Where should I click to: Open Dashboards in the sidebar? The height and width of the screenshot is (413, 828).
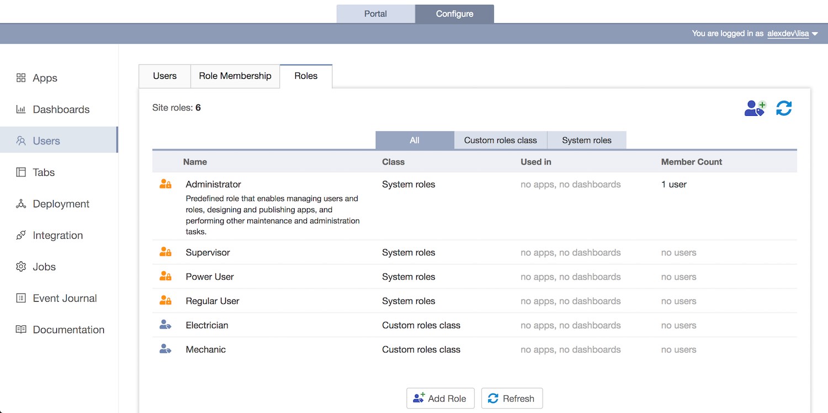point(61,110)
